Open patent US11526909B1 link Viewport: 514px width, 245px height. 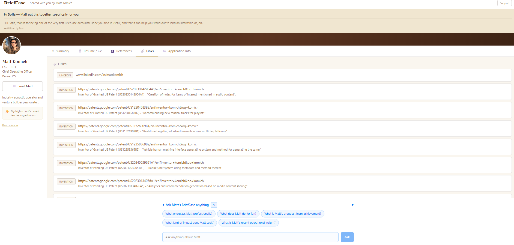tap(138, 126)
